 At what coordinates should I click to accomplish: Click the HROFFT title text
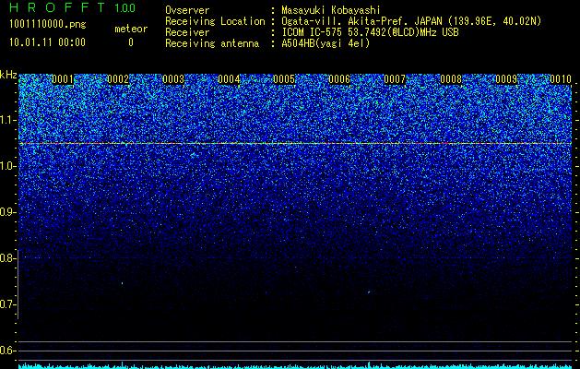coord(57,7)
